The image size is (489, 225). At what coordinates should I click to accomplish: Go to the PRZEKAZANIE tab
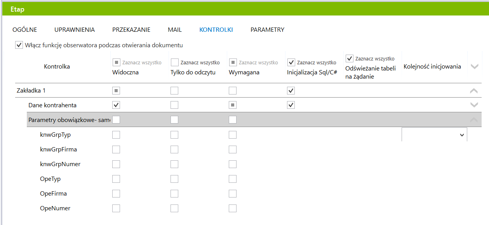coord(131,29)
